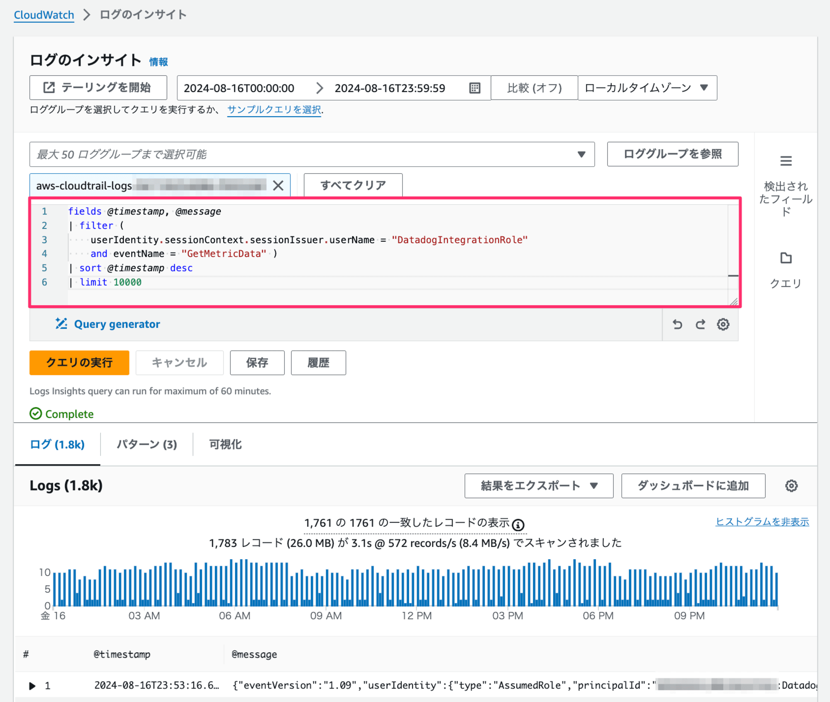Expand the log group selection dropdown
Viewport: 830px width, 702px height.
pyautogui.click(x=312, y=155)
